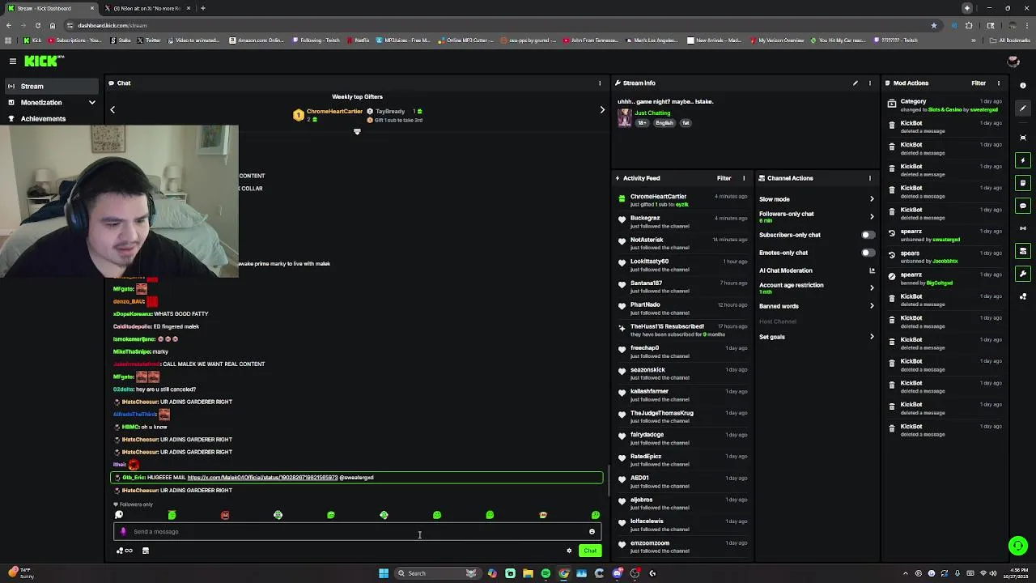This screenshot has height=583, width=1036.
Task: Click the ChromeHeartCartier activity feed entry
Action: pyautogui.click(x=683, y=200)
